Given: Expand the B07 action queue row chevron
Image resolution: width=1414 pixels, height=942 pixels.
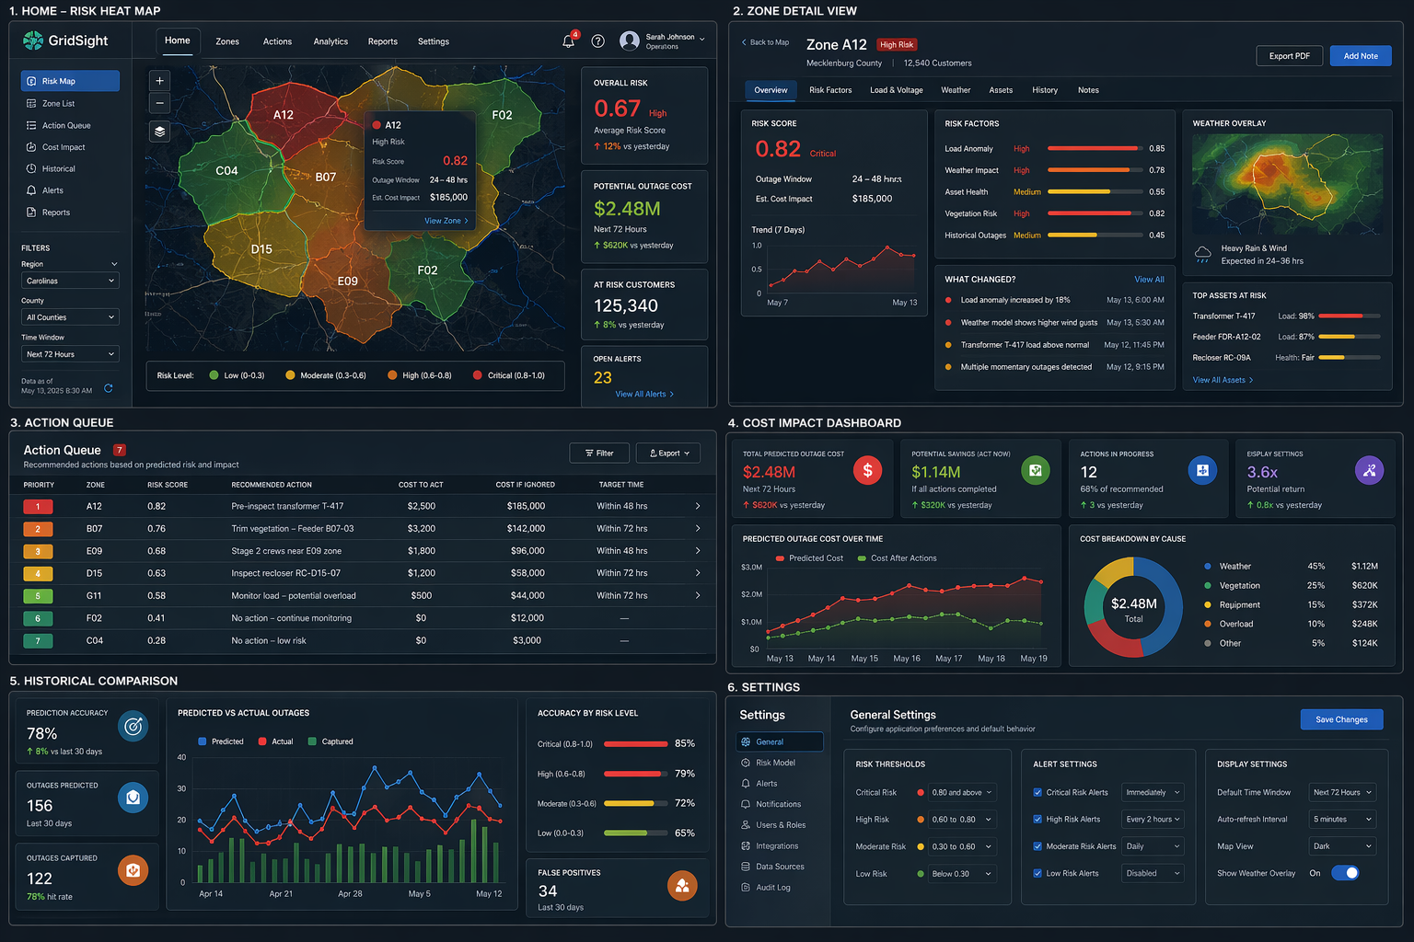Looking at the screenshot, I should (x=698, y=528).
